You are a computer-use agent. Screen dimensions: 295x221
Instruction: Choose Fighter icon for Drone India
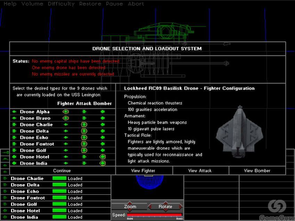click(66, 163)
